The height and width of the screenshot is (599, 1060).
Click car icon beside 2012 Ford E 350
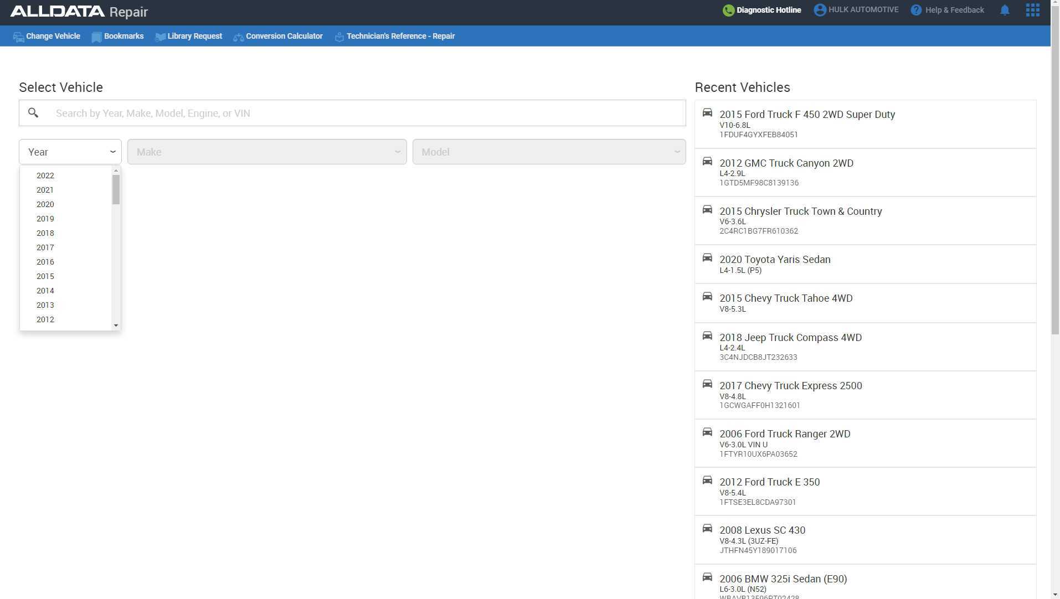(x=707, y=481)
